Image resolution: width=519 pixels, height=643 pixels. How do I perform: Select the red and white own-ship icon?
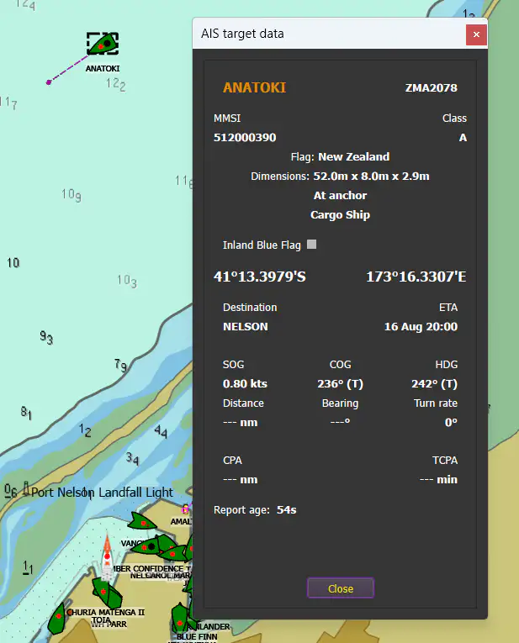[x=107, y=557]
